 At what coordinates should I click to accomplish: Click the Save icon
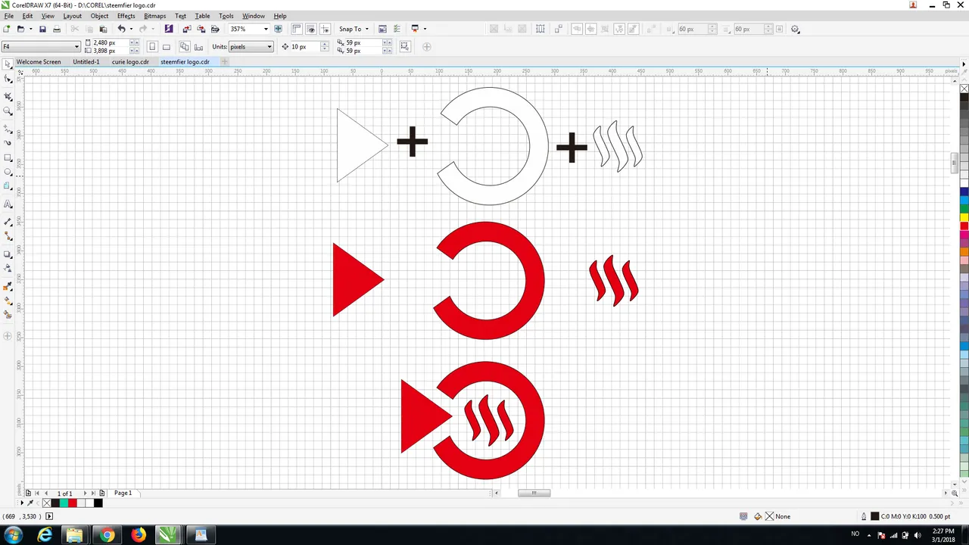[x=42, y=29]
